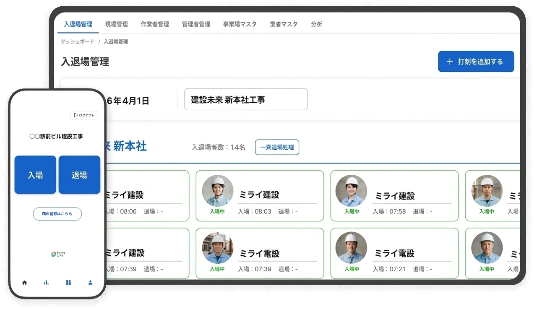Click the 一斉退場処理 button
534x309 pixels.
[x=277, y=147]
